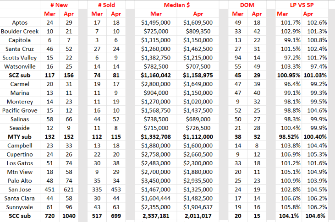Select the MTY sub March percentage 98.52%
The image size is (335, 222).
[289, 137]
